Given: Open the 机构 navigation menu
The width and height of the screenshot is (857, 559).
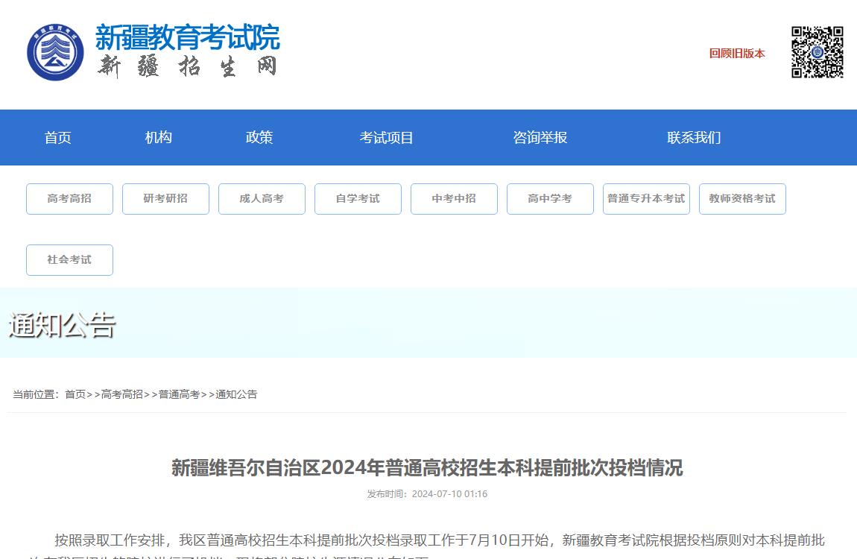Looking at the screenshot, I should 158,137.
